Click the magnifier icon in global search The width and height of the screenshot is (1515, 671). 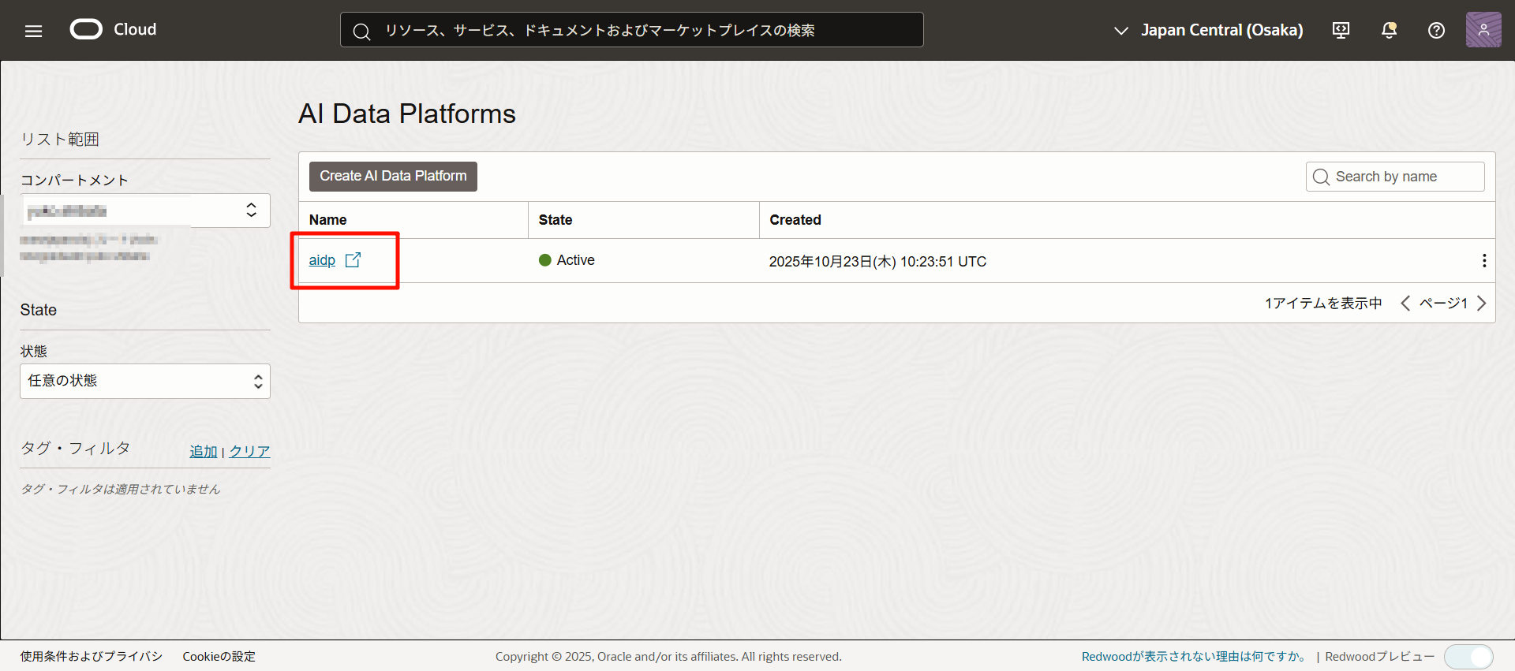(x=361, y=31)
